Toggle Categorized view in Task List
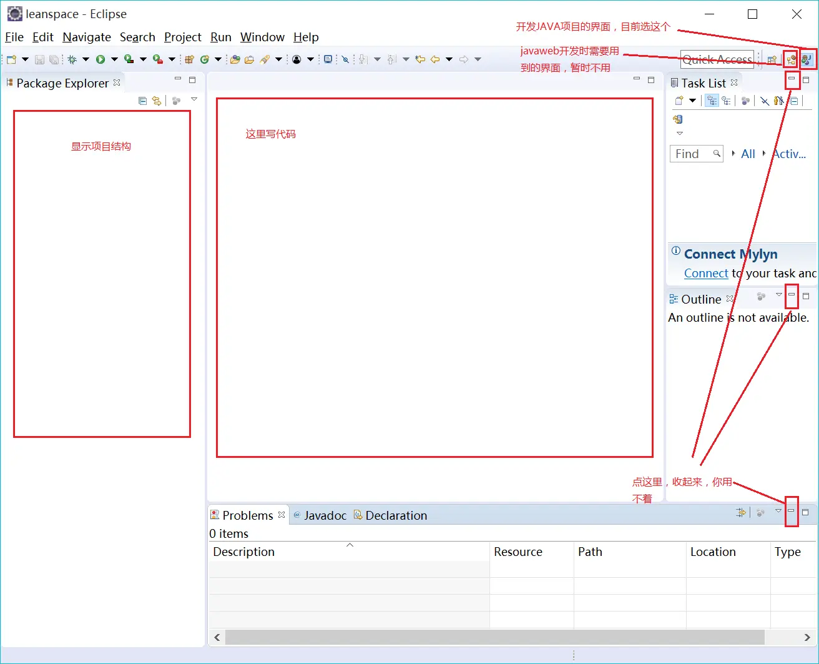Viewport: 819px width, 664px height. pos(712,101)
